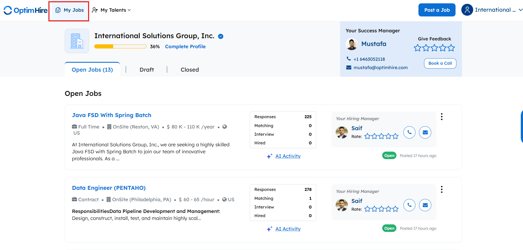Open three-dot menu for Data Engineer job
The height and width of the screenshot is (250, 523).
click(442, 190)
